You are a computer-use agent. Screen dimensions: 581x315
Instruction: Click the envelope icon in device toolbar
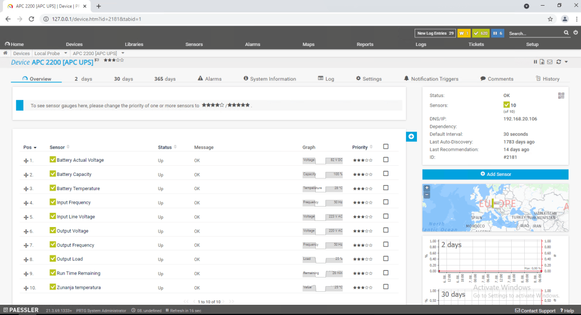click(550, 62)
